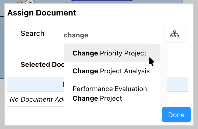Click the underline beneath the search field

106,44
